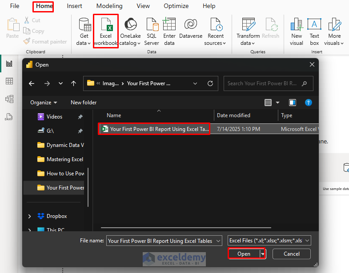
Task: Open More visuals menu
Action: [x=334, y=32]
